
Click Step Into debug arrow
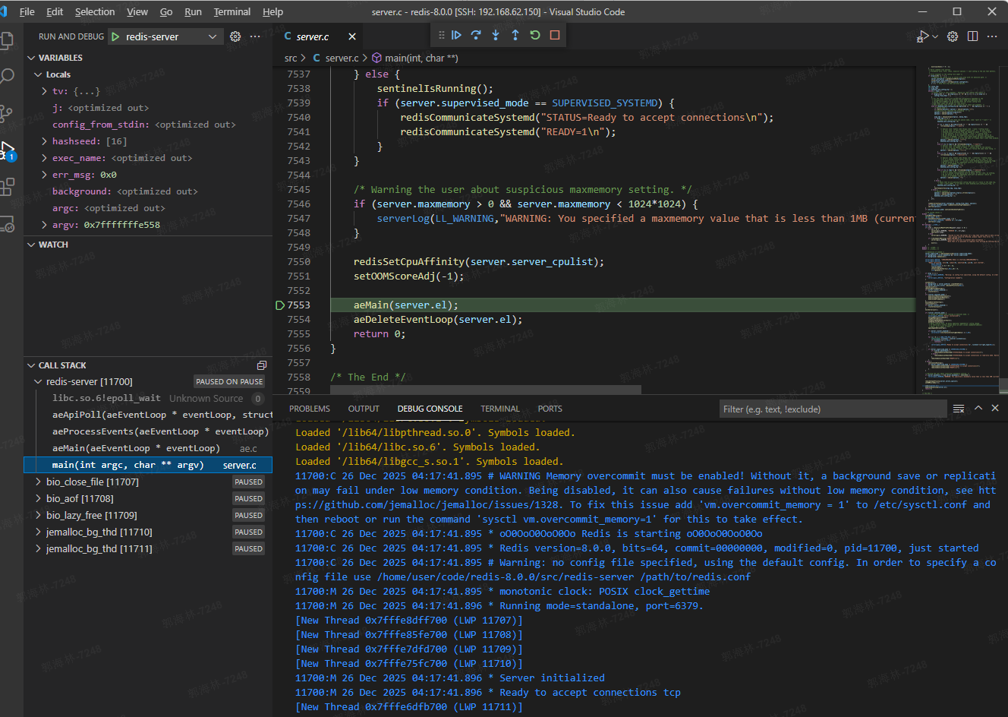[x=496, y=35]
